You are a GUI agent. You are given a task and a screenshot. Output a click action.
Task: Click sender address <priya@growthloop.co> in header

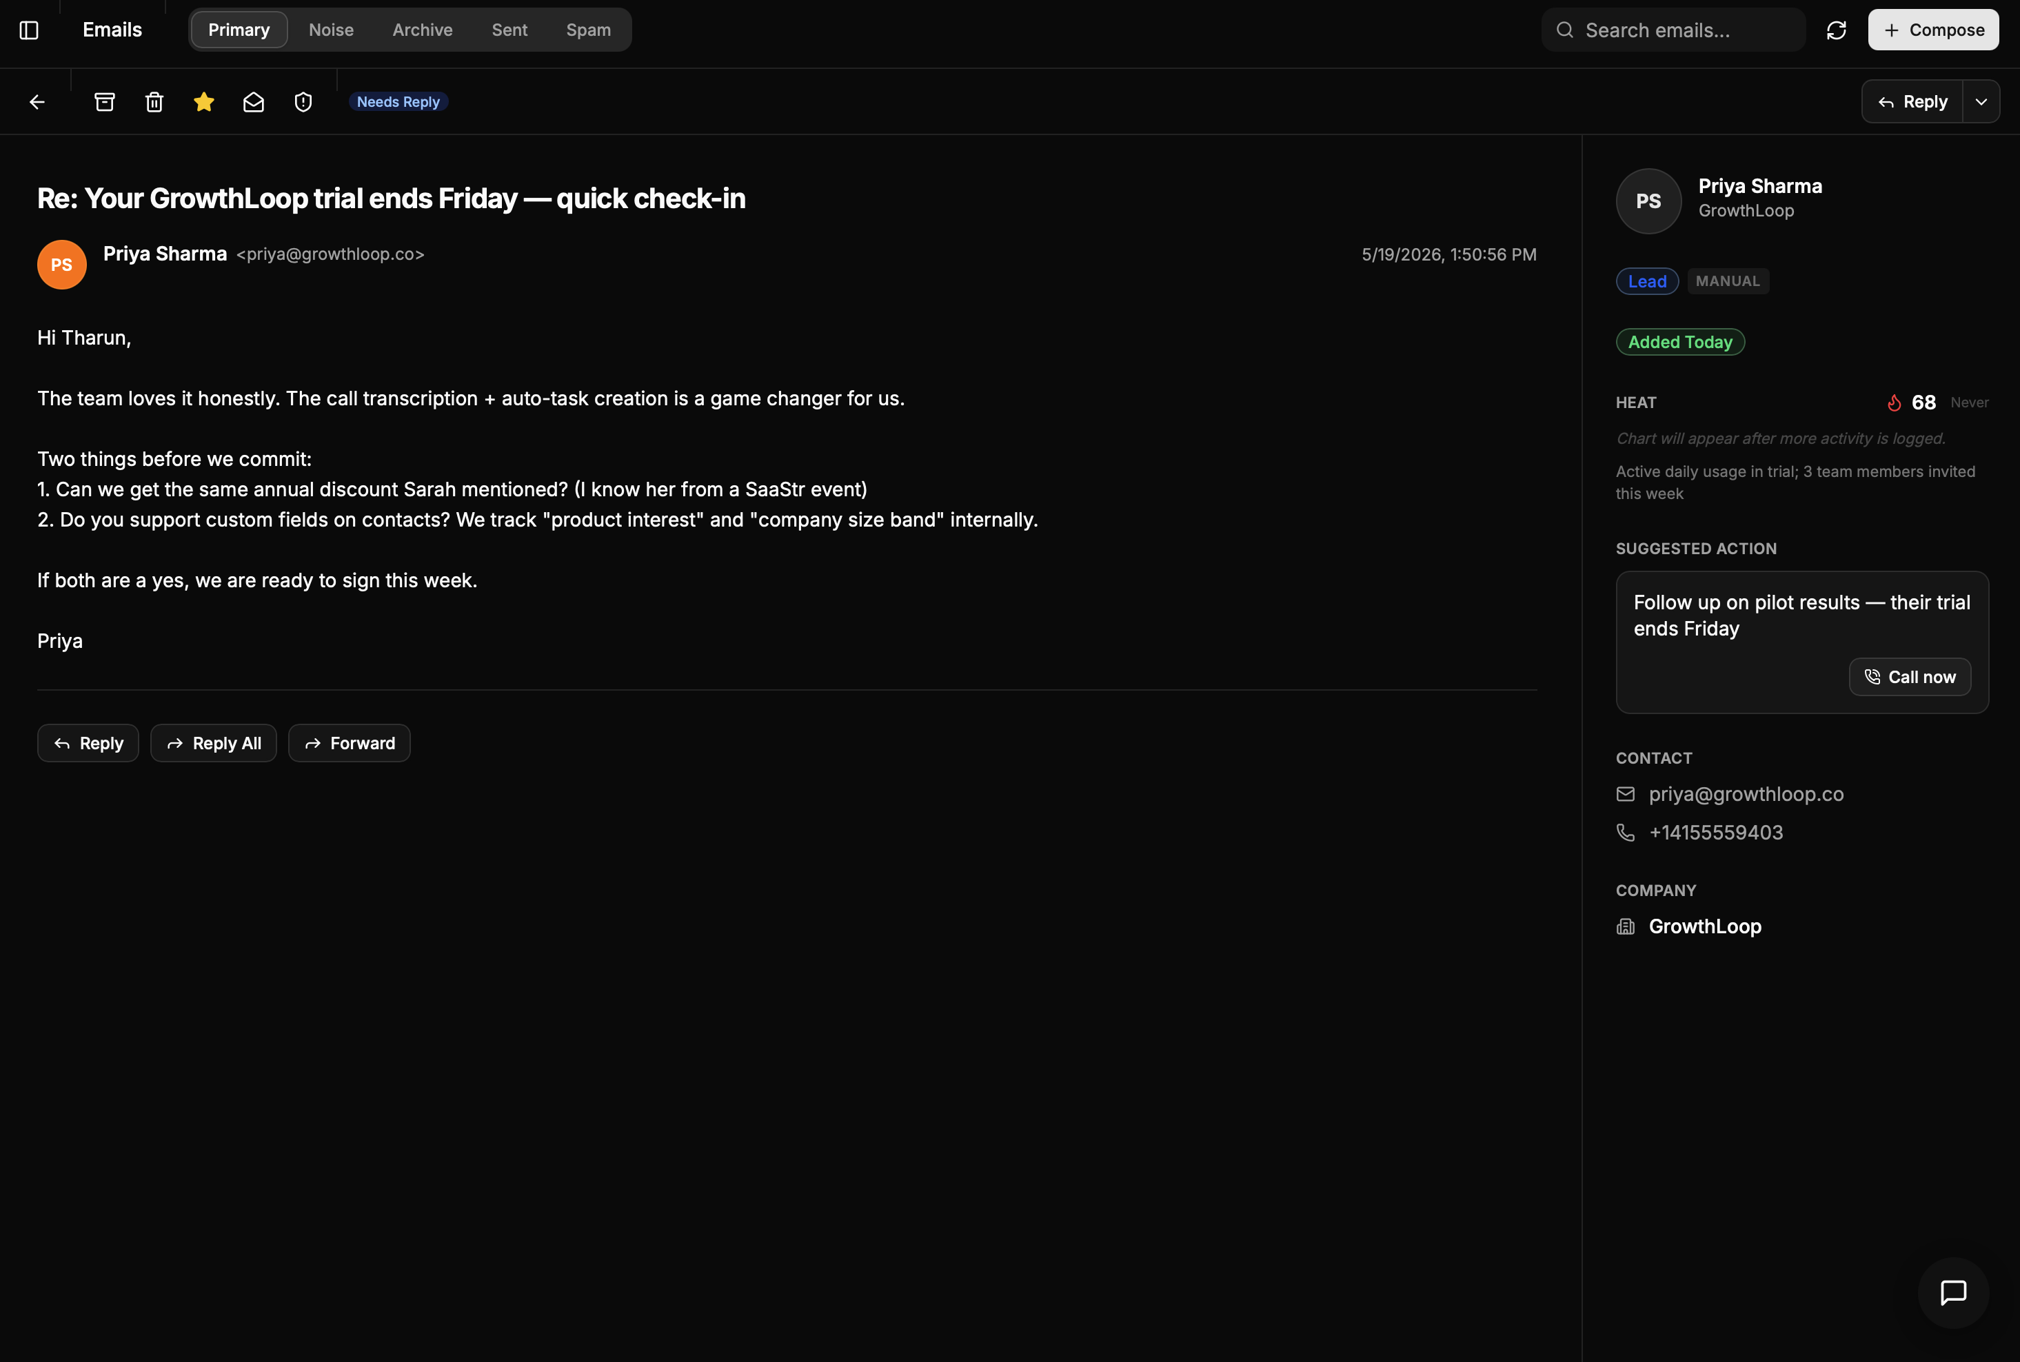tap(330, 254)
